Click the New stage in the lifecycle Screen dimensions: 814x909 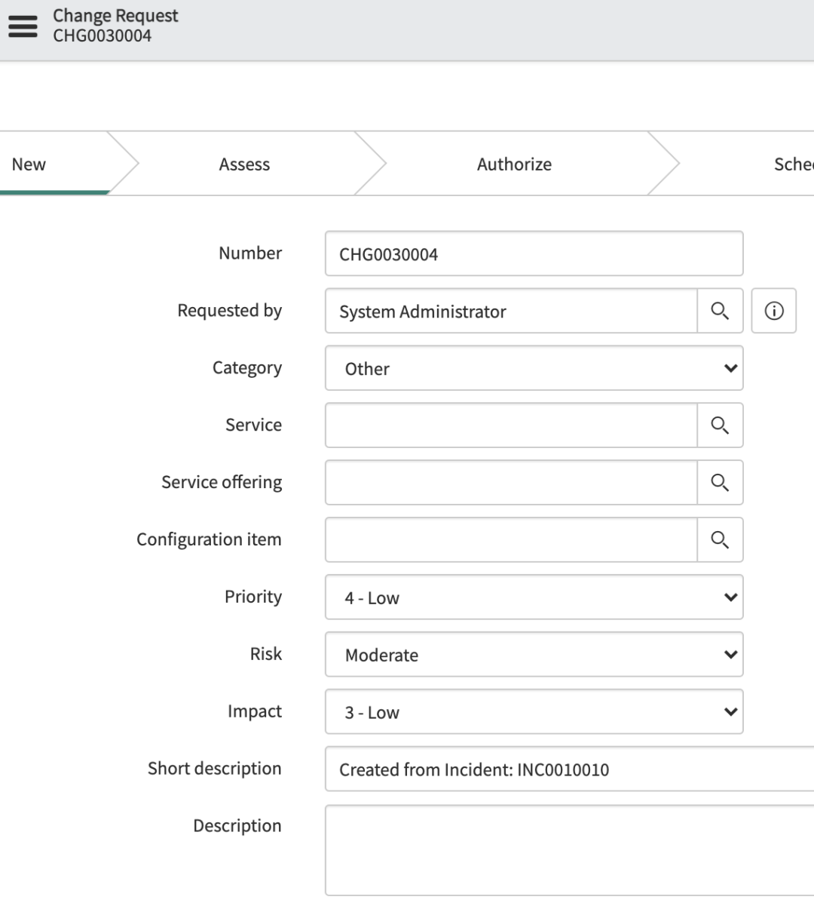pos(29,164)
